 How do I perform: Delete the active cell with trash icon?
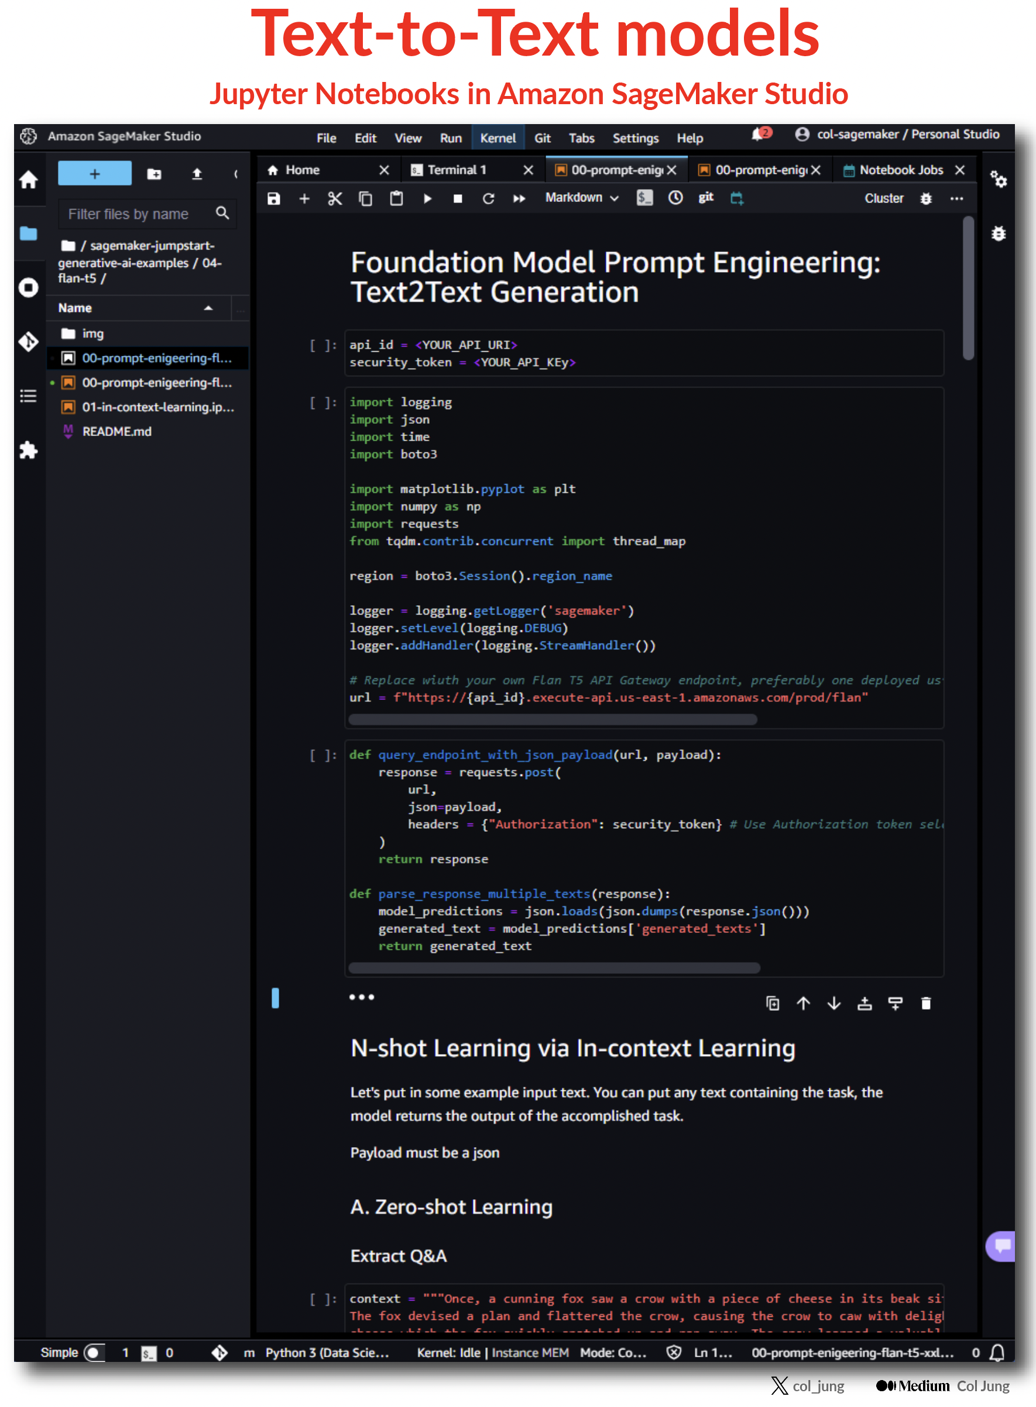pos(925,1003)
